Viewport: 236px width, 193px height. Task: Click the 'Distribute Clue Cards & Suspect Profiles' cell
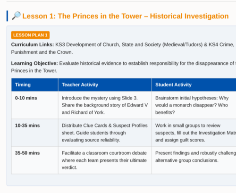(105, 133)
